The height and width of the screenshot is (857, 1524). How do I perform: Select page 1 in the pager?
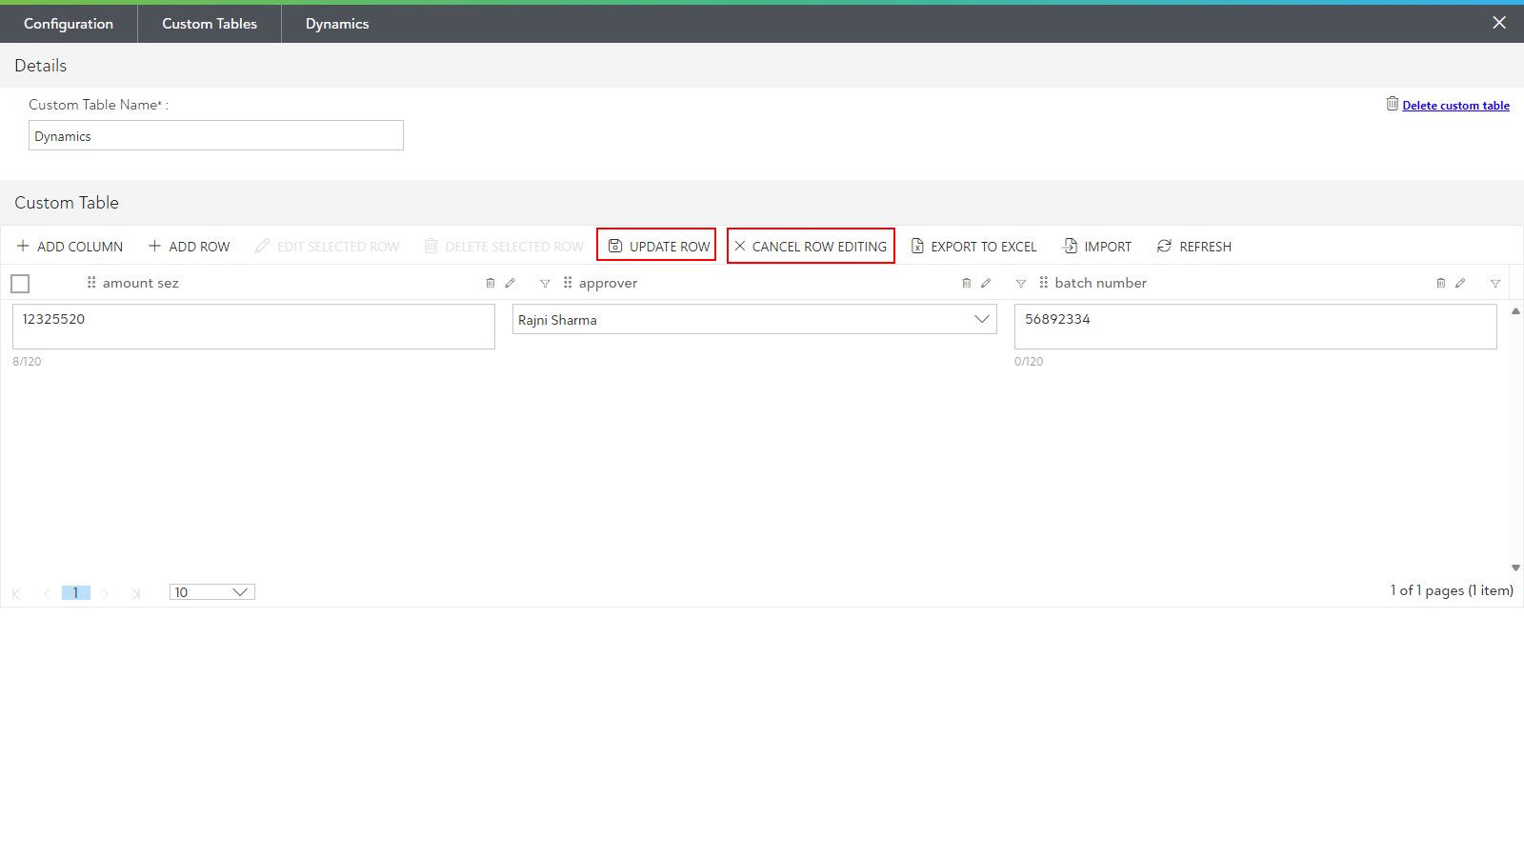(76, 592)
